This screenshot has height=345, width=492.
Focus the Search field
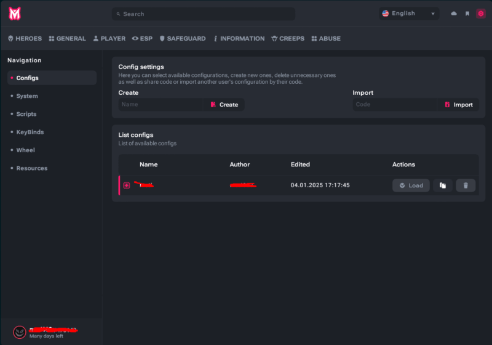204,14
